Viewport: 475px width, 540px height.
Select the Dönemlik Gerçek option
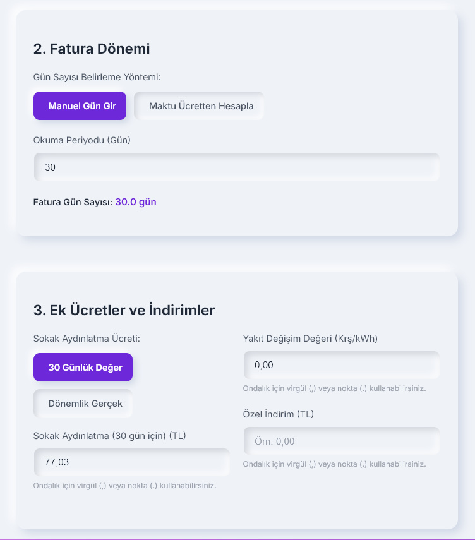[83, 404]
